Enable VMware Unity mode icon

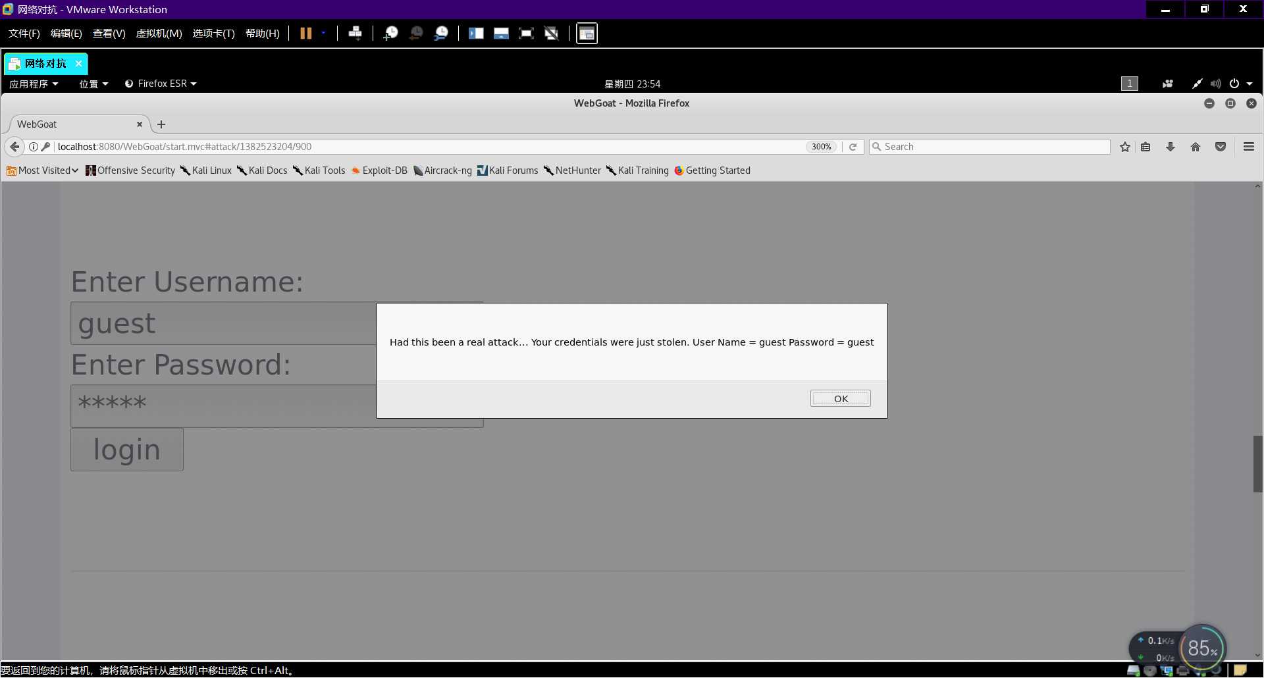(551, 33)
